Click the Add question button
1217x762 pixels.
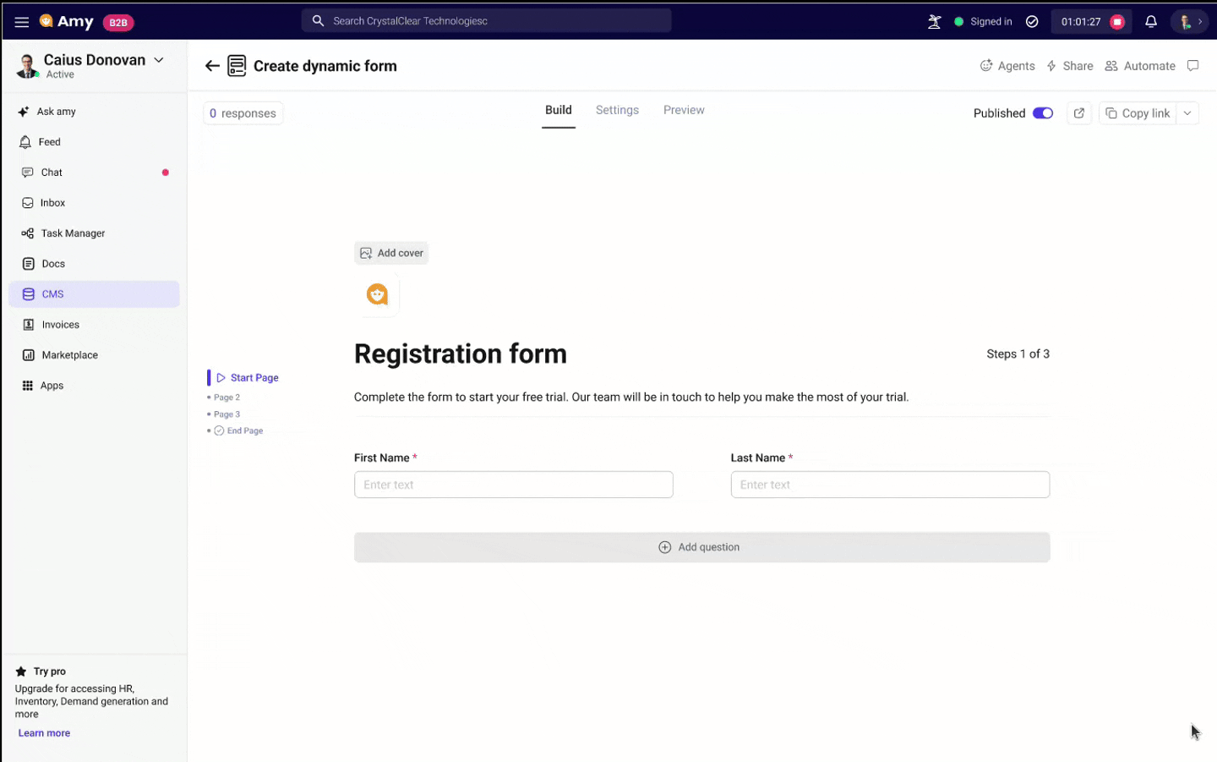(701, 546)
